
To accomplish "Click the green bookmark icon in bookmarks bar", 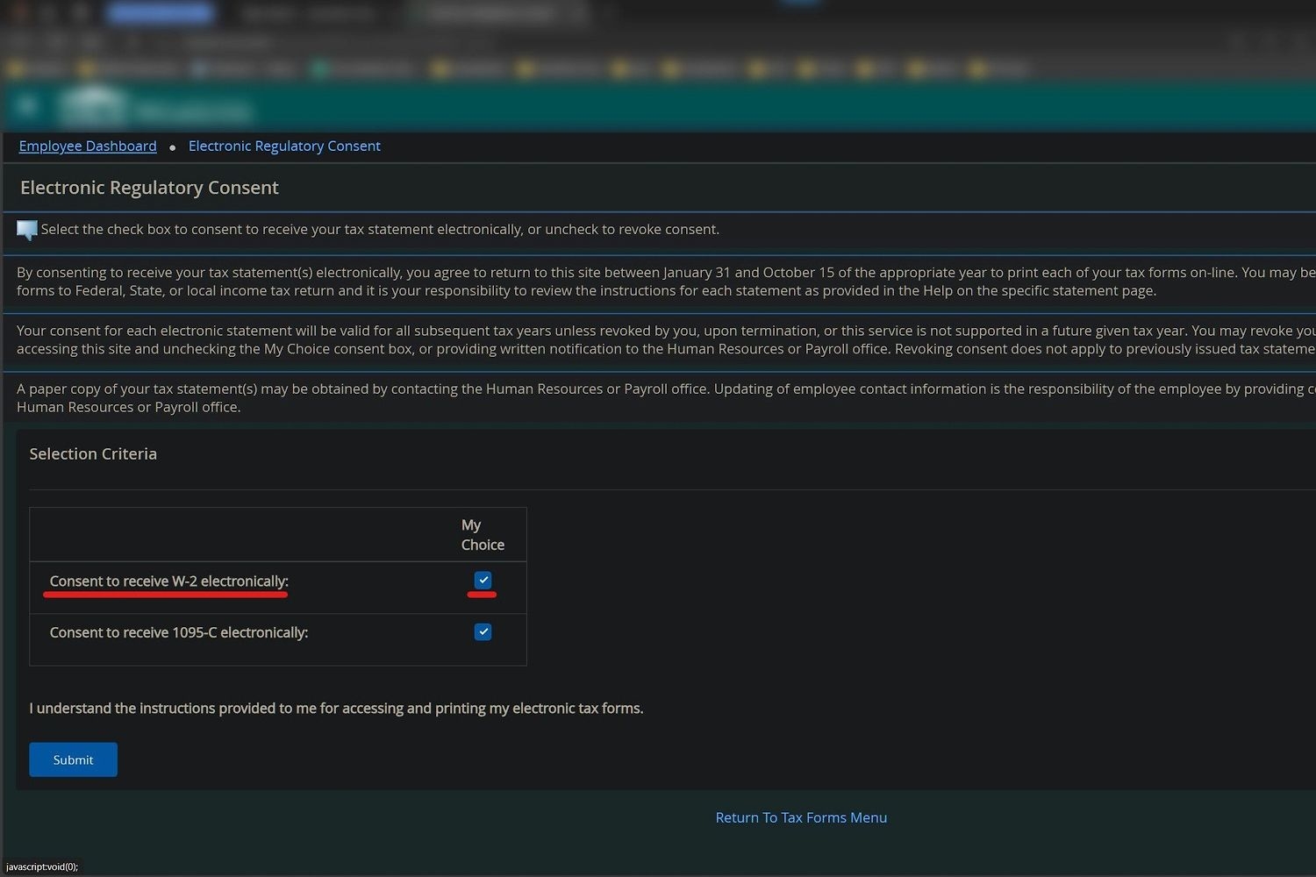I will click(x=321, y=68).
